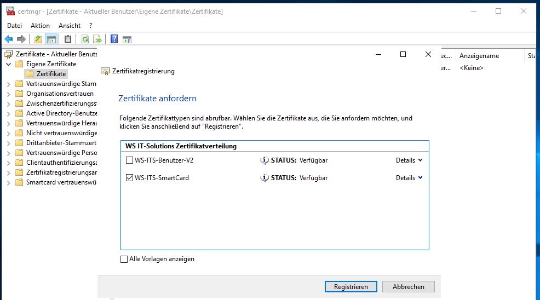Maximize the Zertifikatregistrierung wizard dialog

(x=403, y=54)
